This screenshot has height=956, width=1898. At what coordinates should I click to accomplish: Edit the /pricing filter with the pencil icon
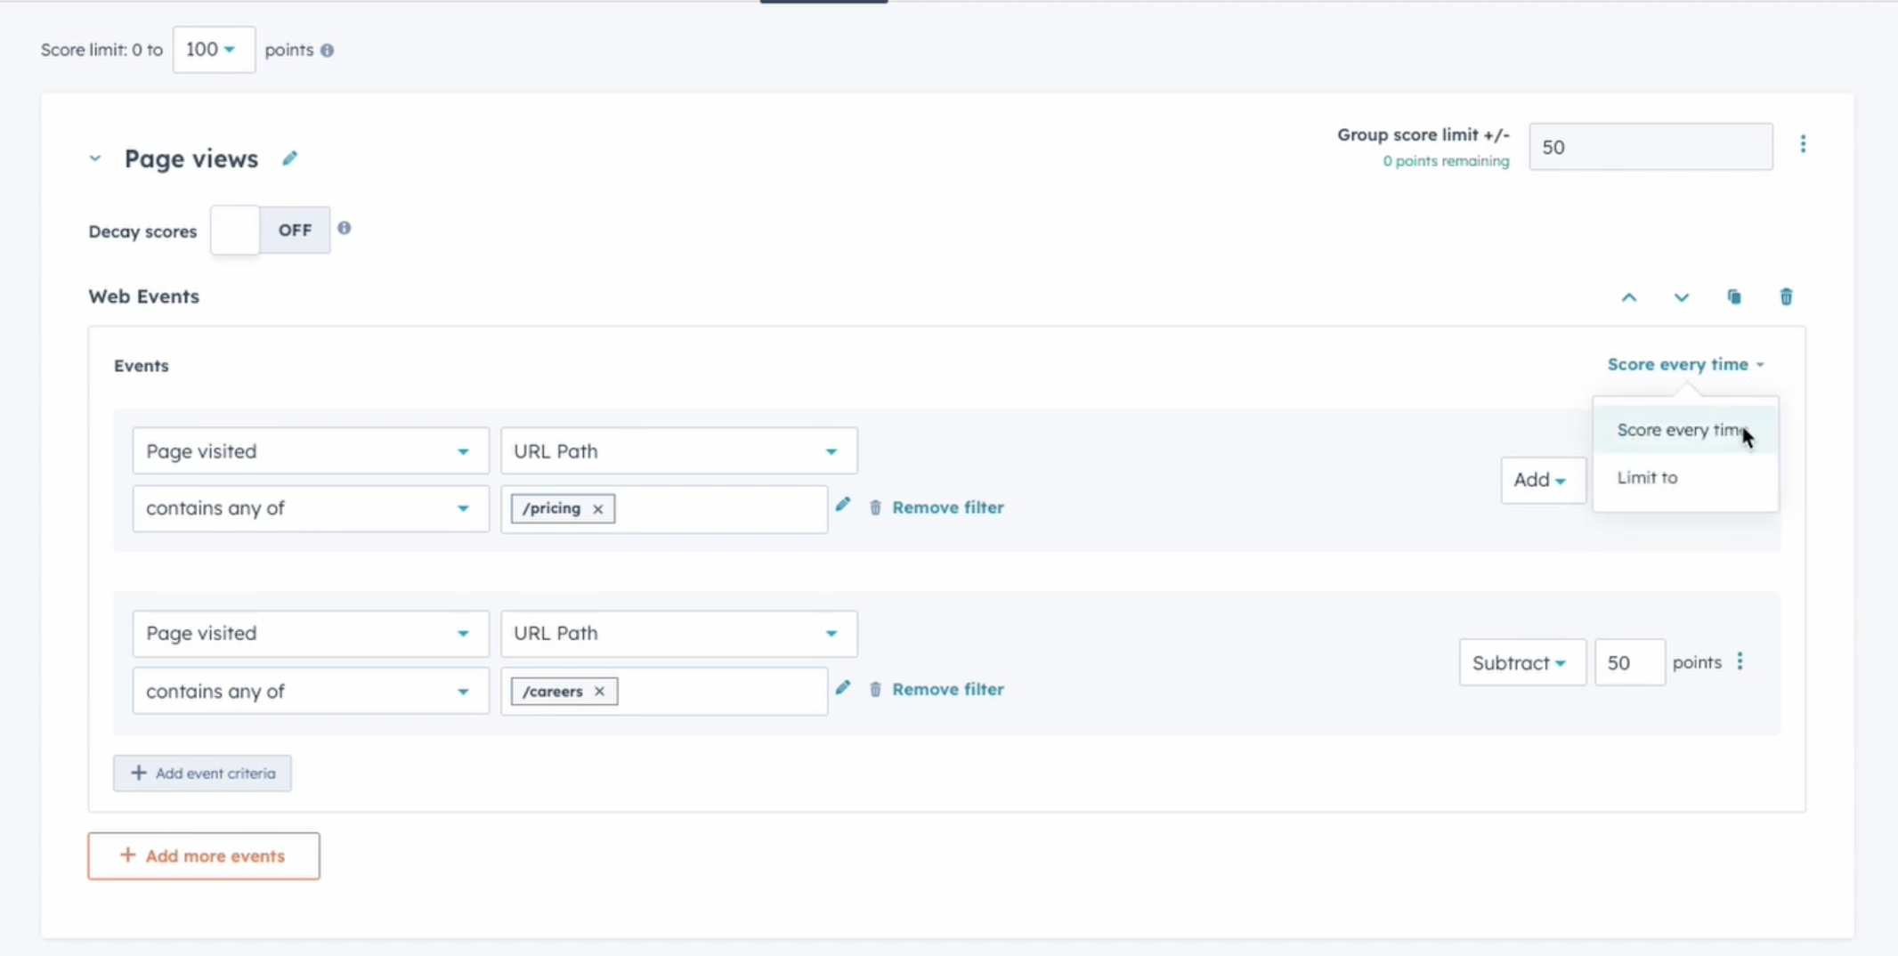(843, 506)
